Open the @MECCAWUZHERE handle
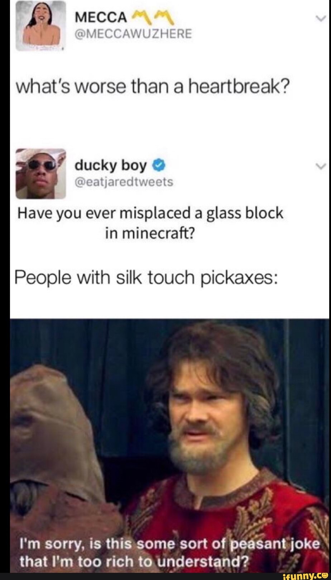The image size is (331, 580). (x=134, y=34)
